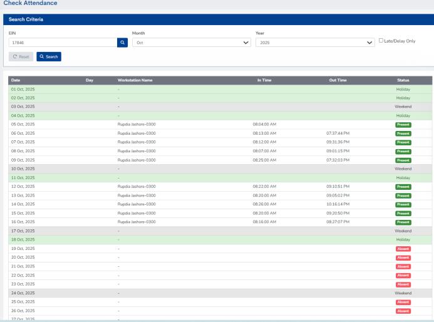Click the Holiday status for 01 Oct, 2025

[403, 89]
